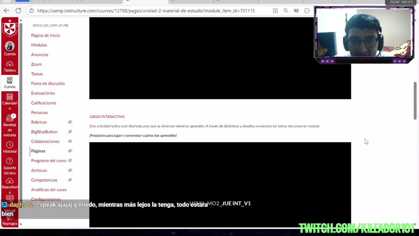Click the site info lock icon
Image resolution: width=419 pixels, height=236 pixels.
click(31, 11)
